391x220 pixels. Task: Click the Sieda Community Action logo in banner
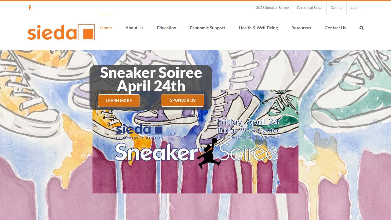(140, 131)
